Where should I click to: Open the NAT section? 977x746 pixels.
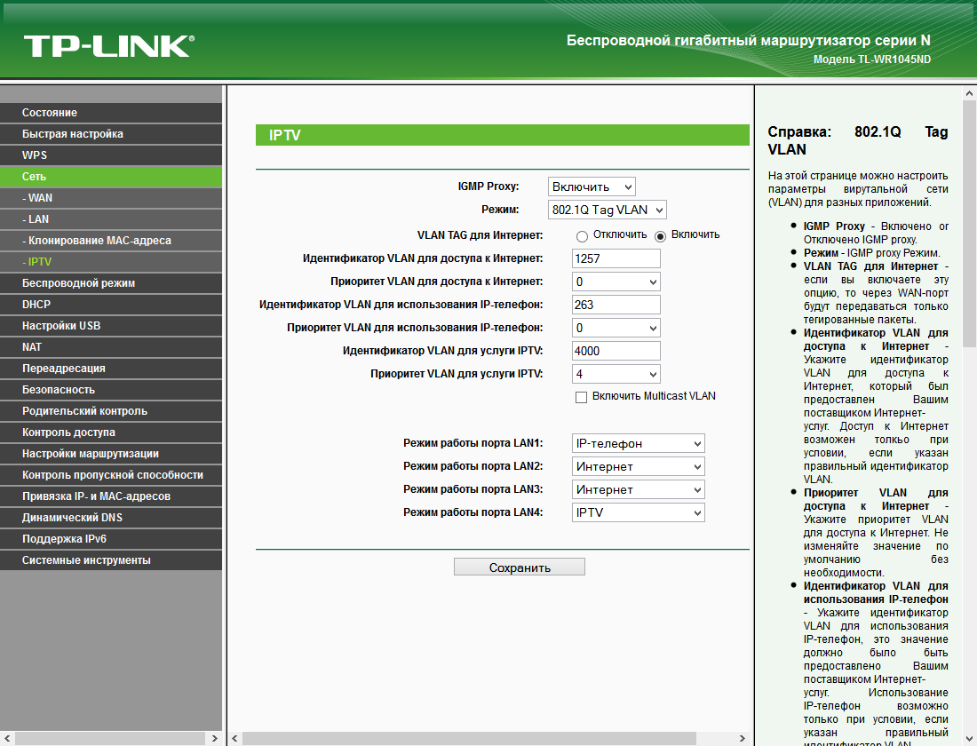111,347
